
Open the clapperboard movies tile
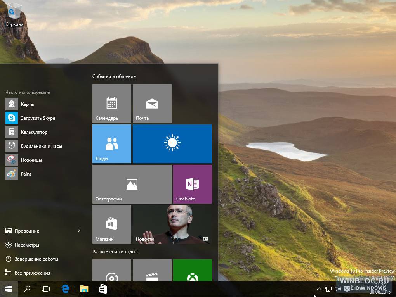coord(152,270)
